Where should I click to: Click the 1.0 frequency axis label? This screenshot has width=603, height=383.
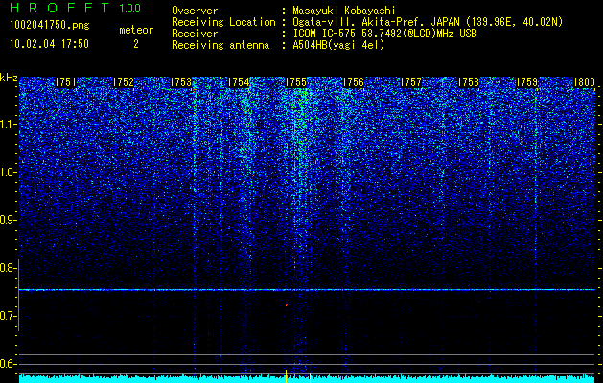tap(8, 172)
